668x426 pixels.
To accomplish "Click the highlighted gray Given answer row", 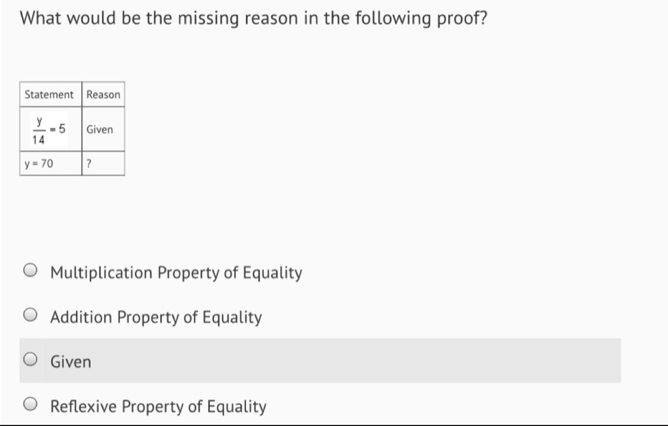I will click(x=320, y=360).
